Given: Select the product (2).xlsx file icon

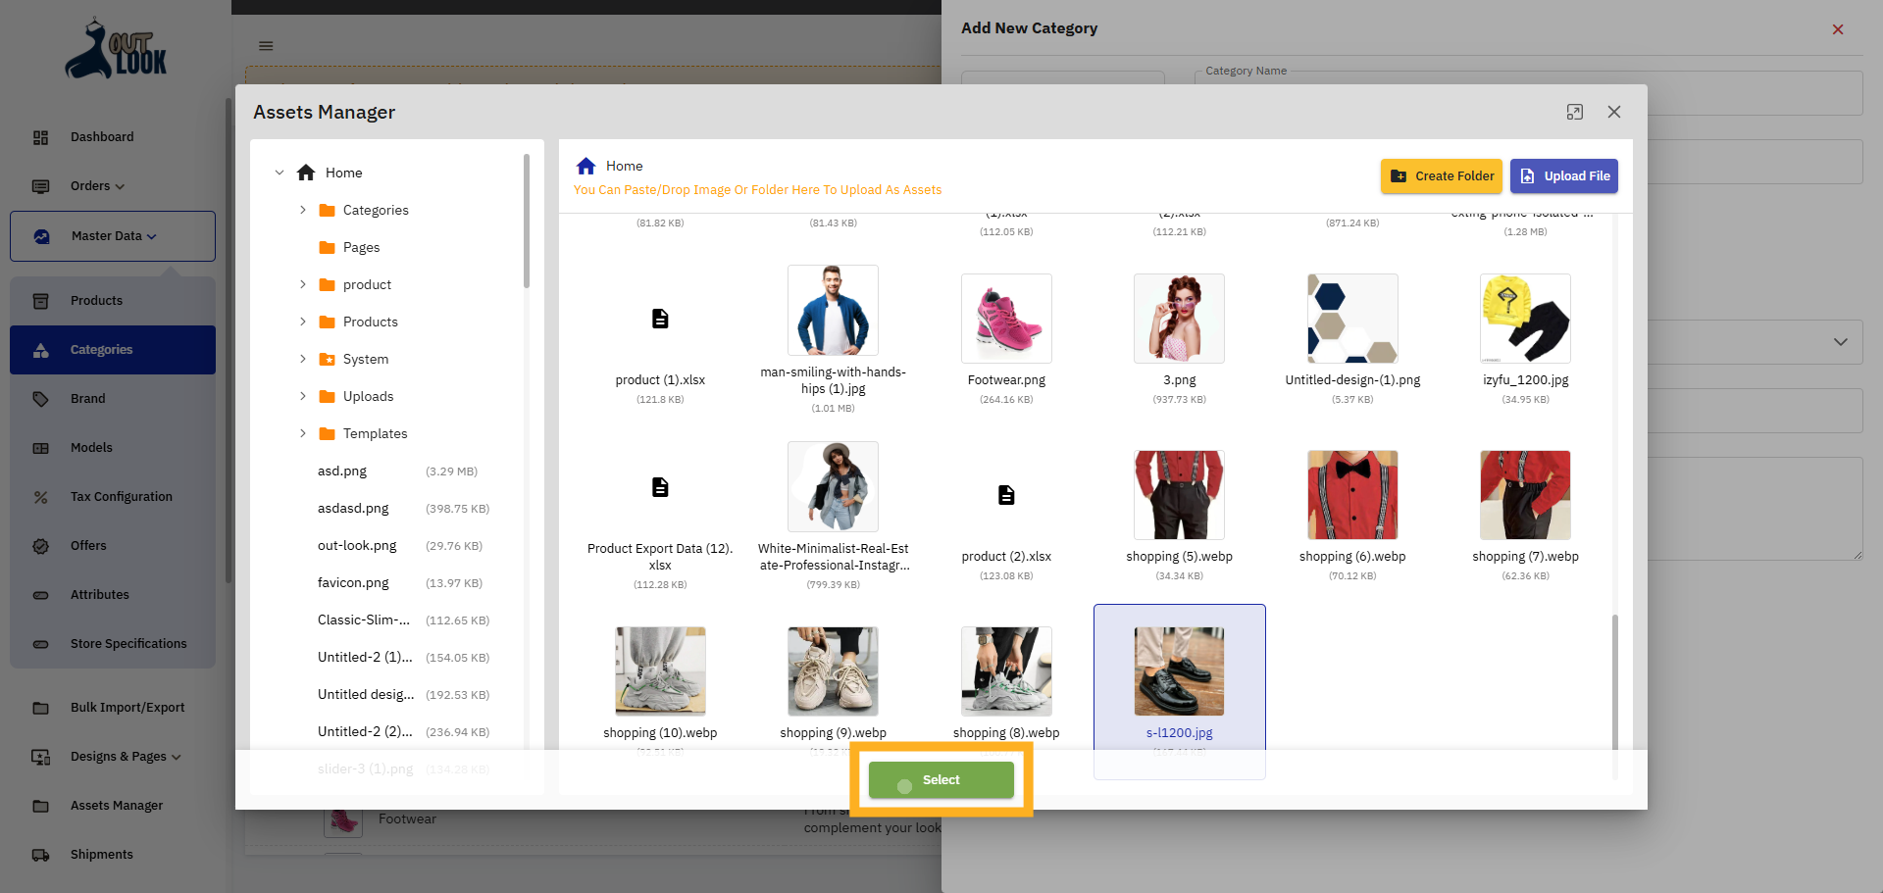Looking at the screenshot, I should pyautogui.click(x=1006, y=495).
